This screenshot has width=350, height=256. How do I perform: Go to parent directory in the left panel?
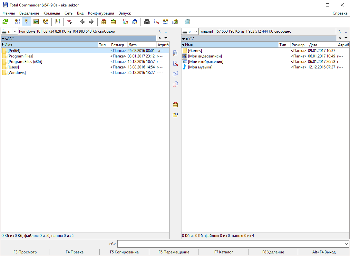(166, 31)
